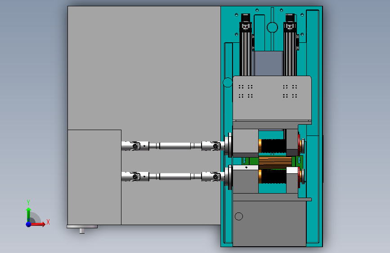Click the Y label of the coordinate triad
390x253 pixels.
28,203
